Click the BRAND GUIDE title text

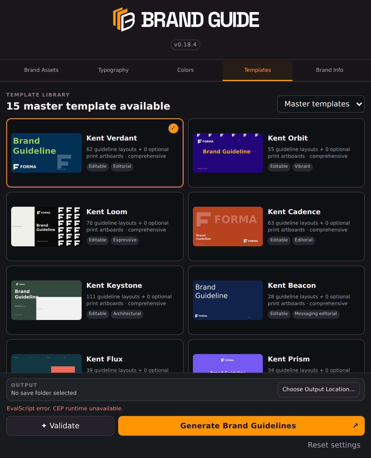click(x=200, y=20)
